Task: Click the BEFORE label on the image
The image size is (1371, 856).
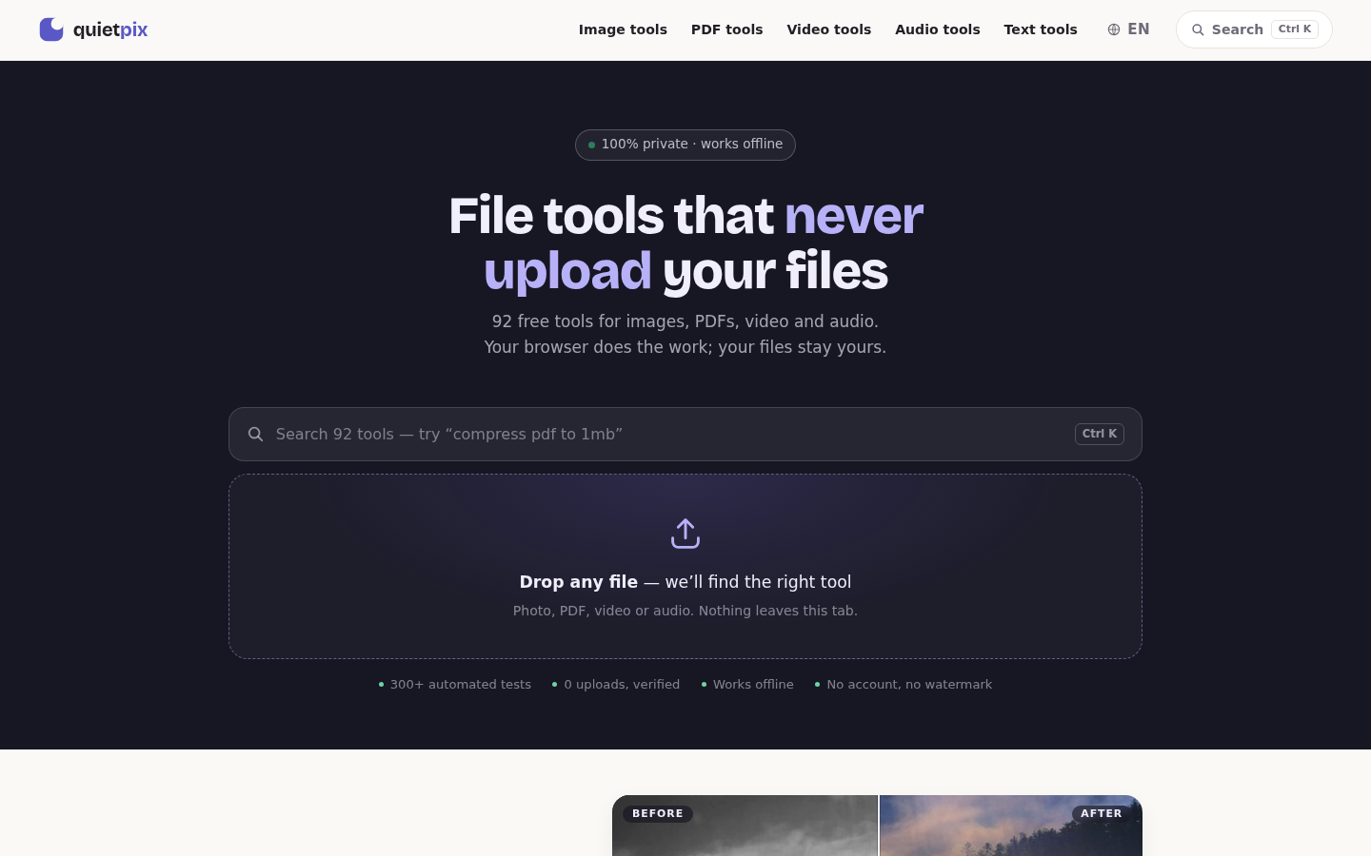Action: coord(658,814)
